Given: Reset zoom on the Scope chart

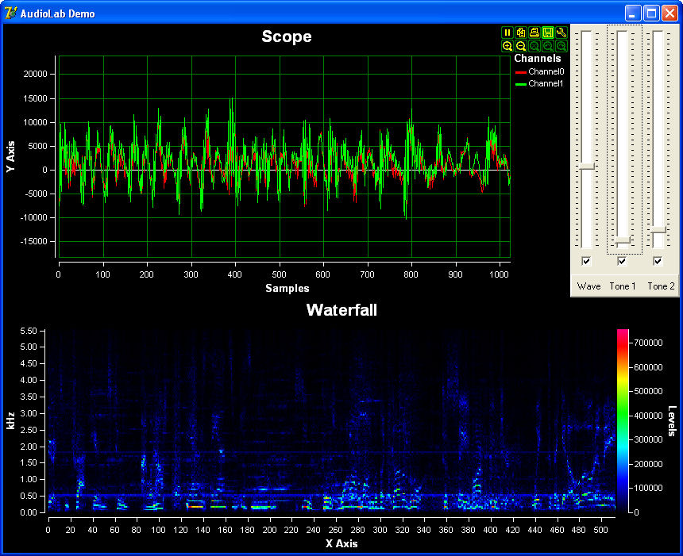Looking at the screenshot, I should (534, 46).
